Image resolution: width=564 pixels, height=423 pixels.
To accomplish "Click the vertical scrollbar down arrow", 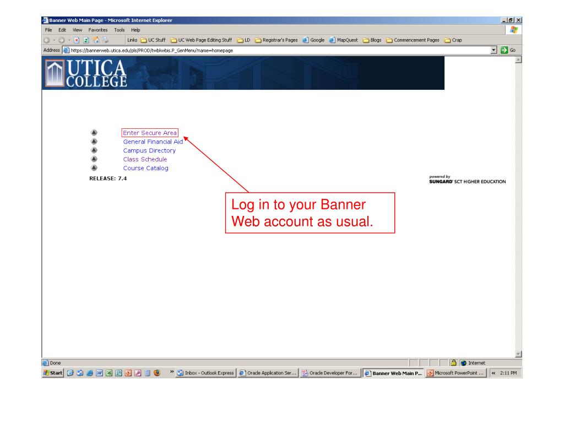I will click(518, 354).
